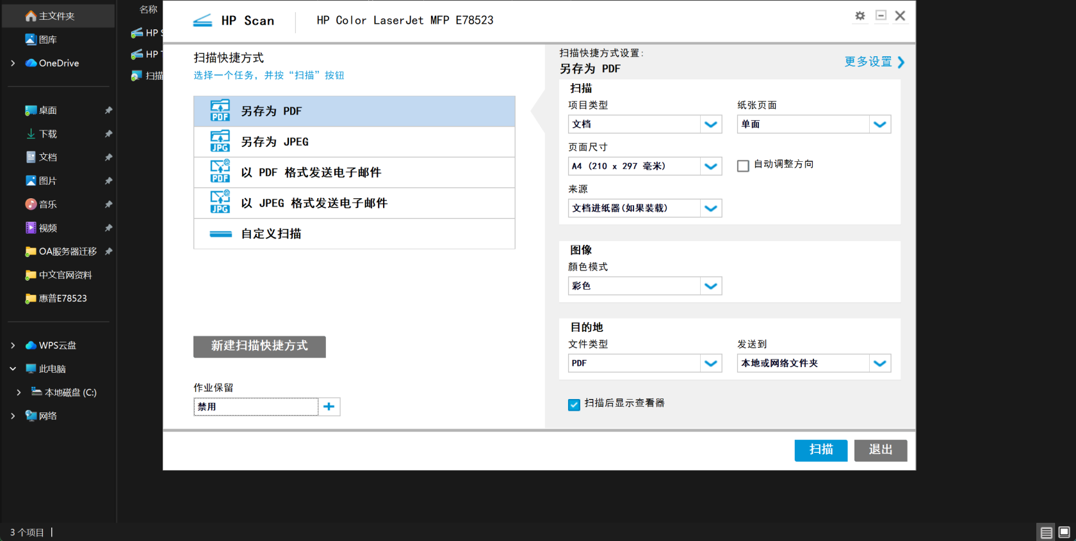Viewport: 1076px width, 541px height.
Task: Uncheck 扫描后显示查看器 checkbox
Action: click(x=574, y=404)
